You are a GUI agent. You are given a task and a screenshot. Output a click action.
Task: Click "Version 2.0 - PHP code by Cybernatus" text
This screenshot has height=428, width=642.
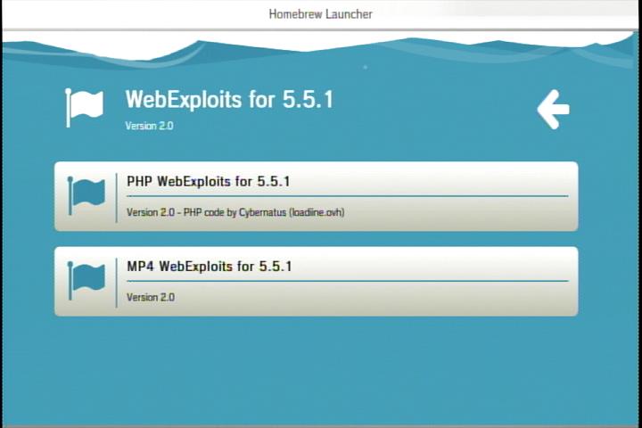235,212
